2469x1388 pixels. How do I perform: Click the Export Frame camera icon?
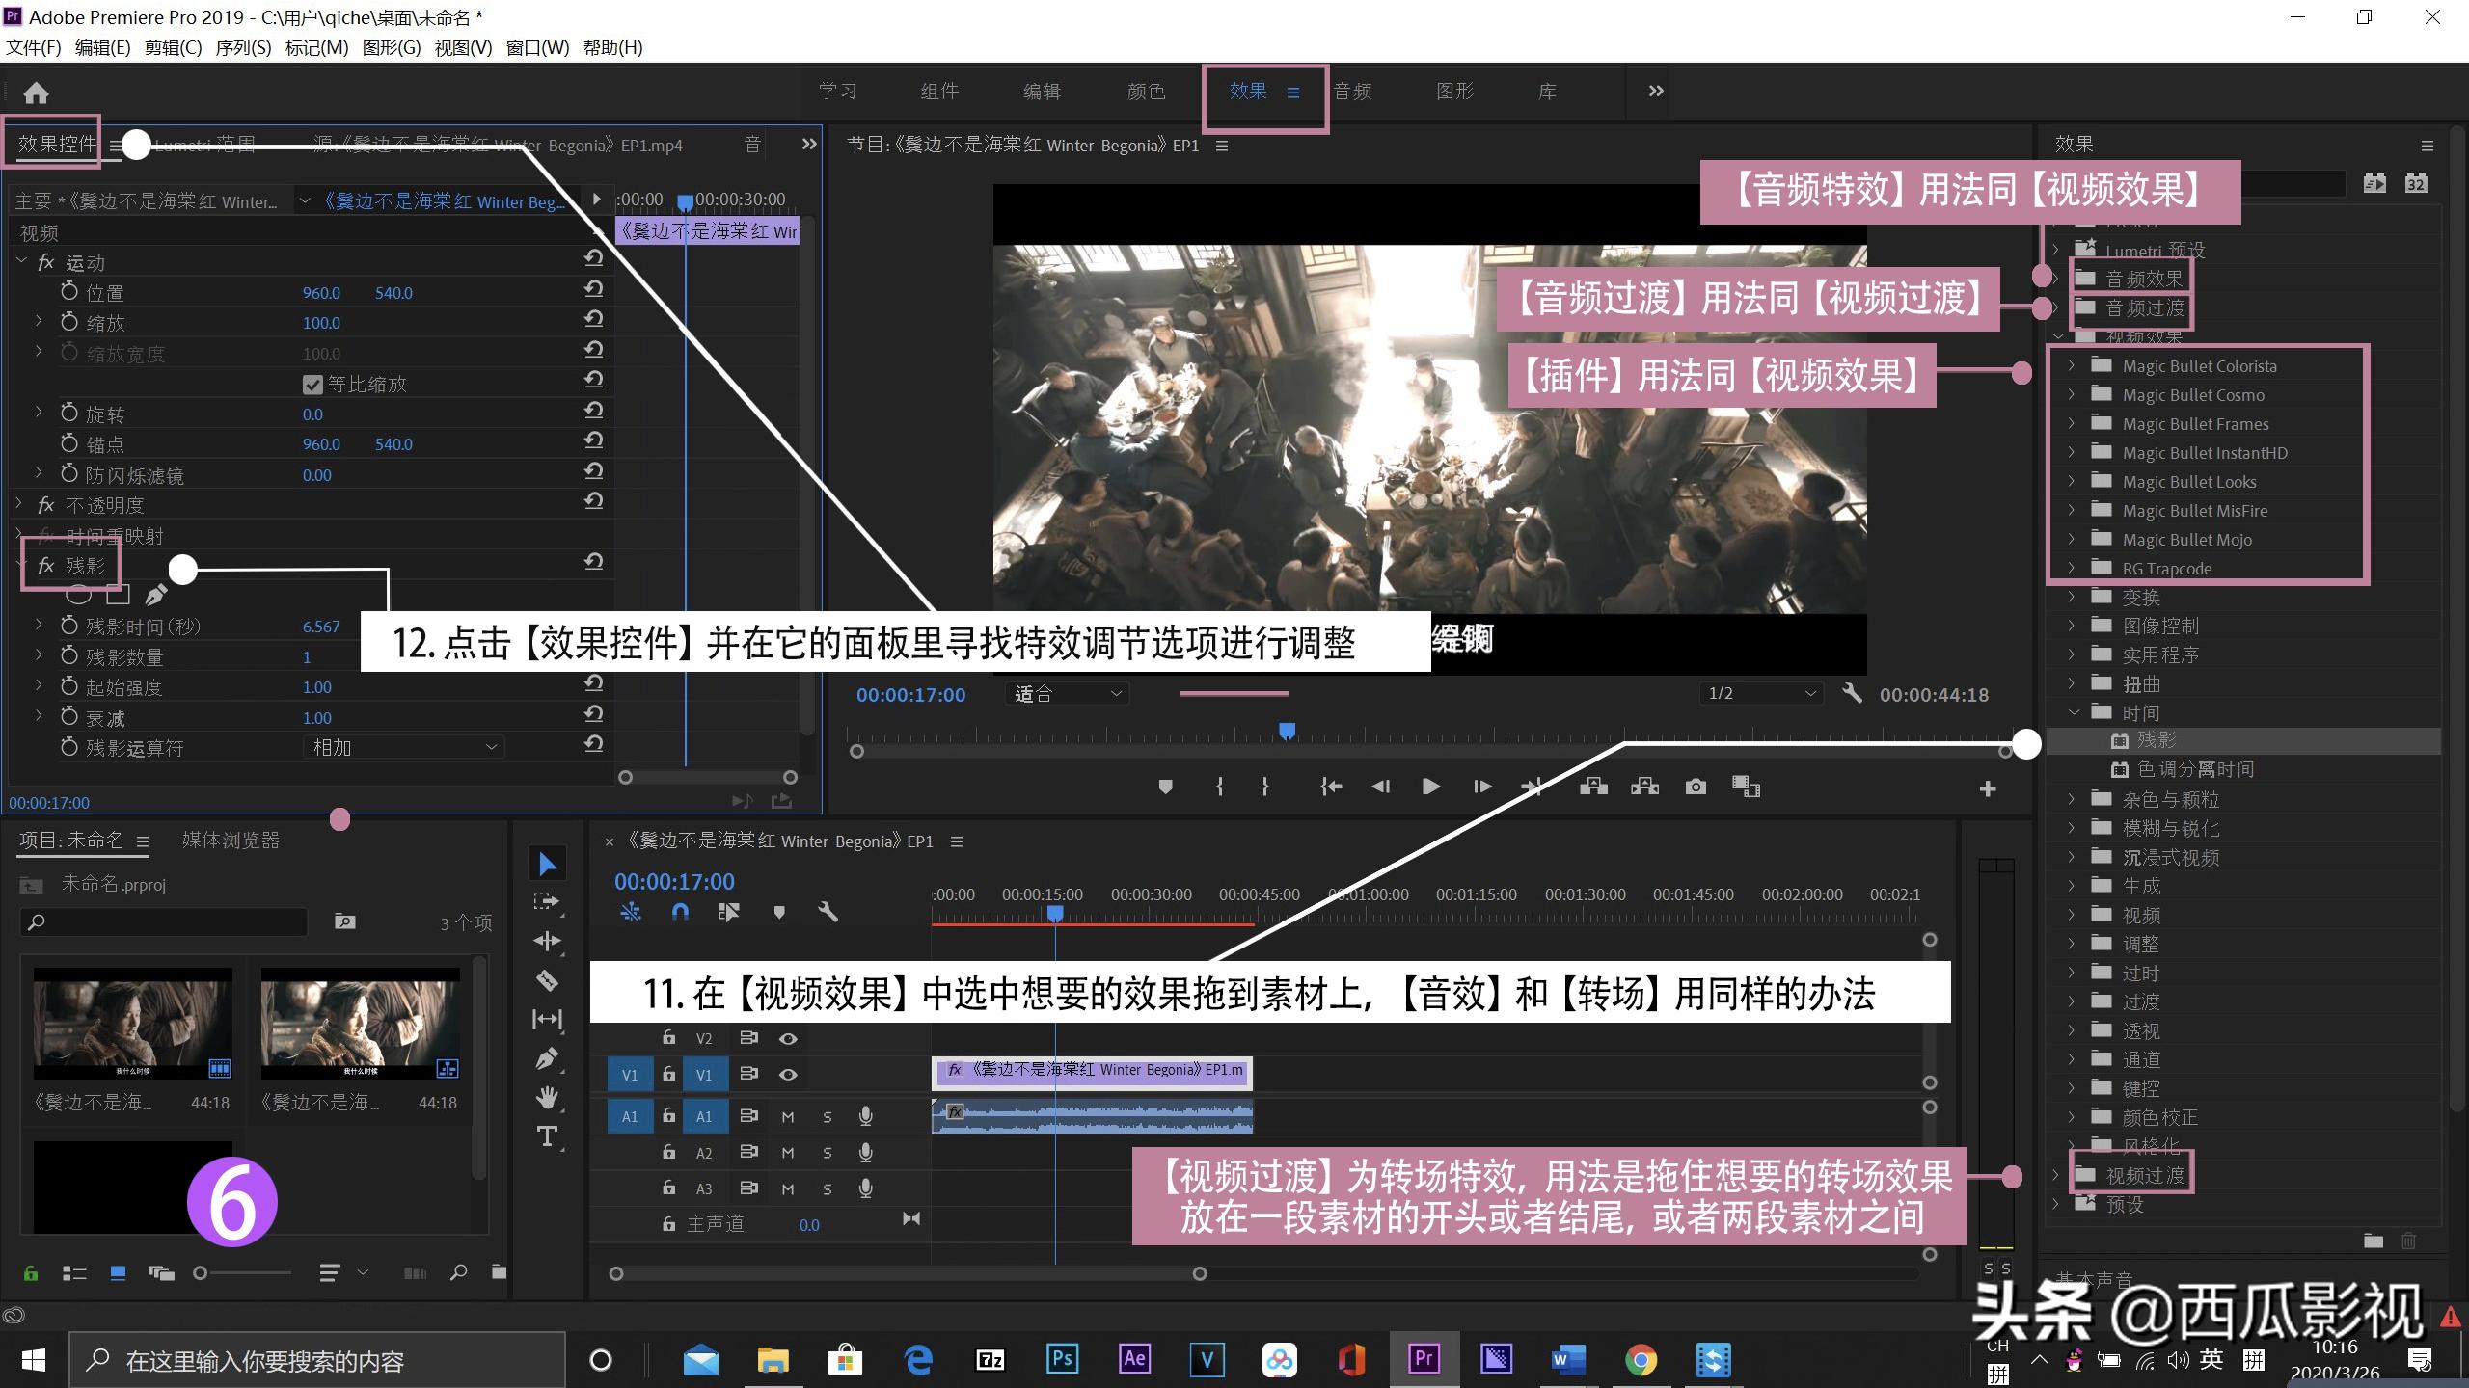tap(1696, 787)
